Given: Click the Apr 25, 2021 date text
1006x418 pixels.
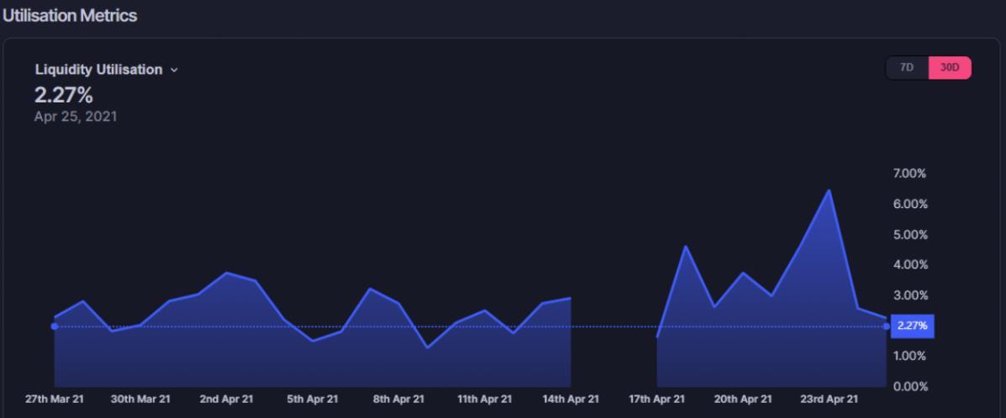Looking at the screenshot, I should [x=76, y=117].
